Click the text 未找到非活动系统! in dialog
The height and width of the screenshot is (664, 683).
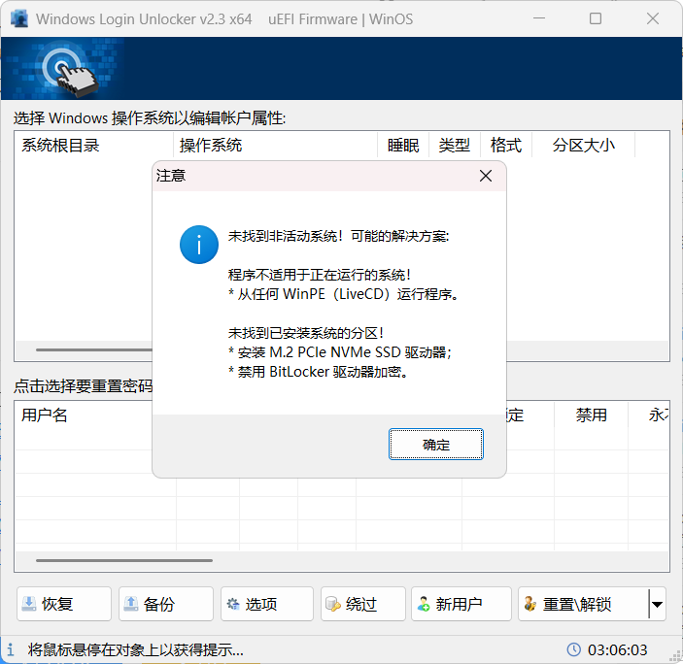[x=285, y=236]
